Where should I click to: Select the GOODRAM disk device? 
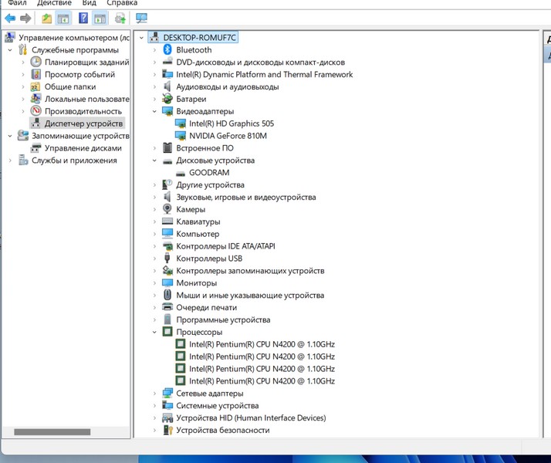[209, 173]
